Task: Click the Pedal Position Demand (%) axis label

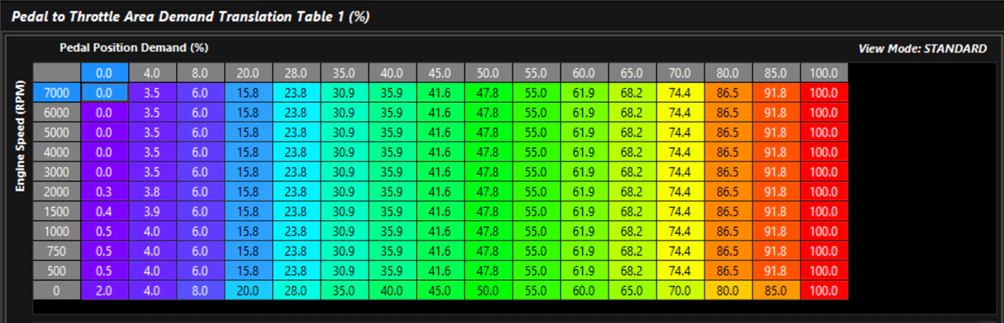Action: (x=134, y=47)
